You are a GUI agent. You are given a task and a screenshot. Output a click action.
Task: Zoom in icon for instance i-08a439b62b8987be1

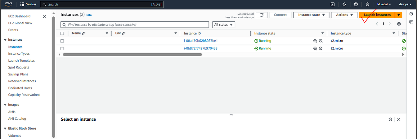coord(315,41)
